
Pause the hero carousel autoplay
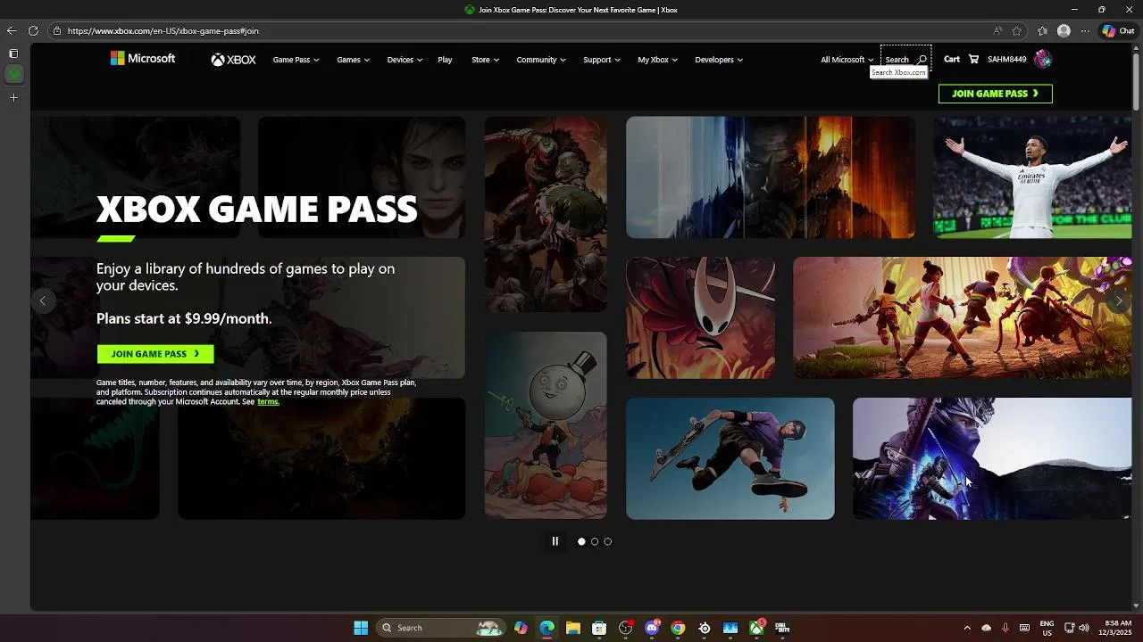[555, 541]
